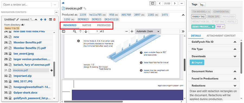Open production number DK14J1116
The image size is (244, 103).
click(111, 20)
